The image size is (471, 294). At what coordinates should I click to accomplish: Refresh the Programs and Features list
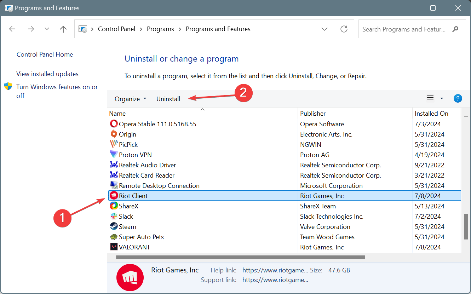(x=344, y=29)
